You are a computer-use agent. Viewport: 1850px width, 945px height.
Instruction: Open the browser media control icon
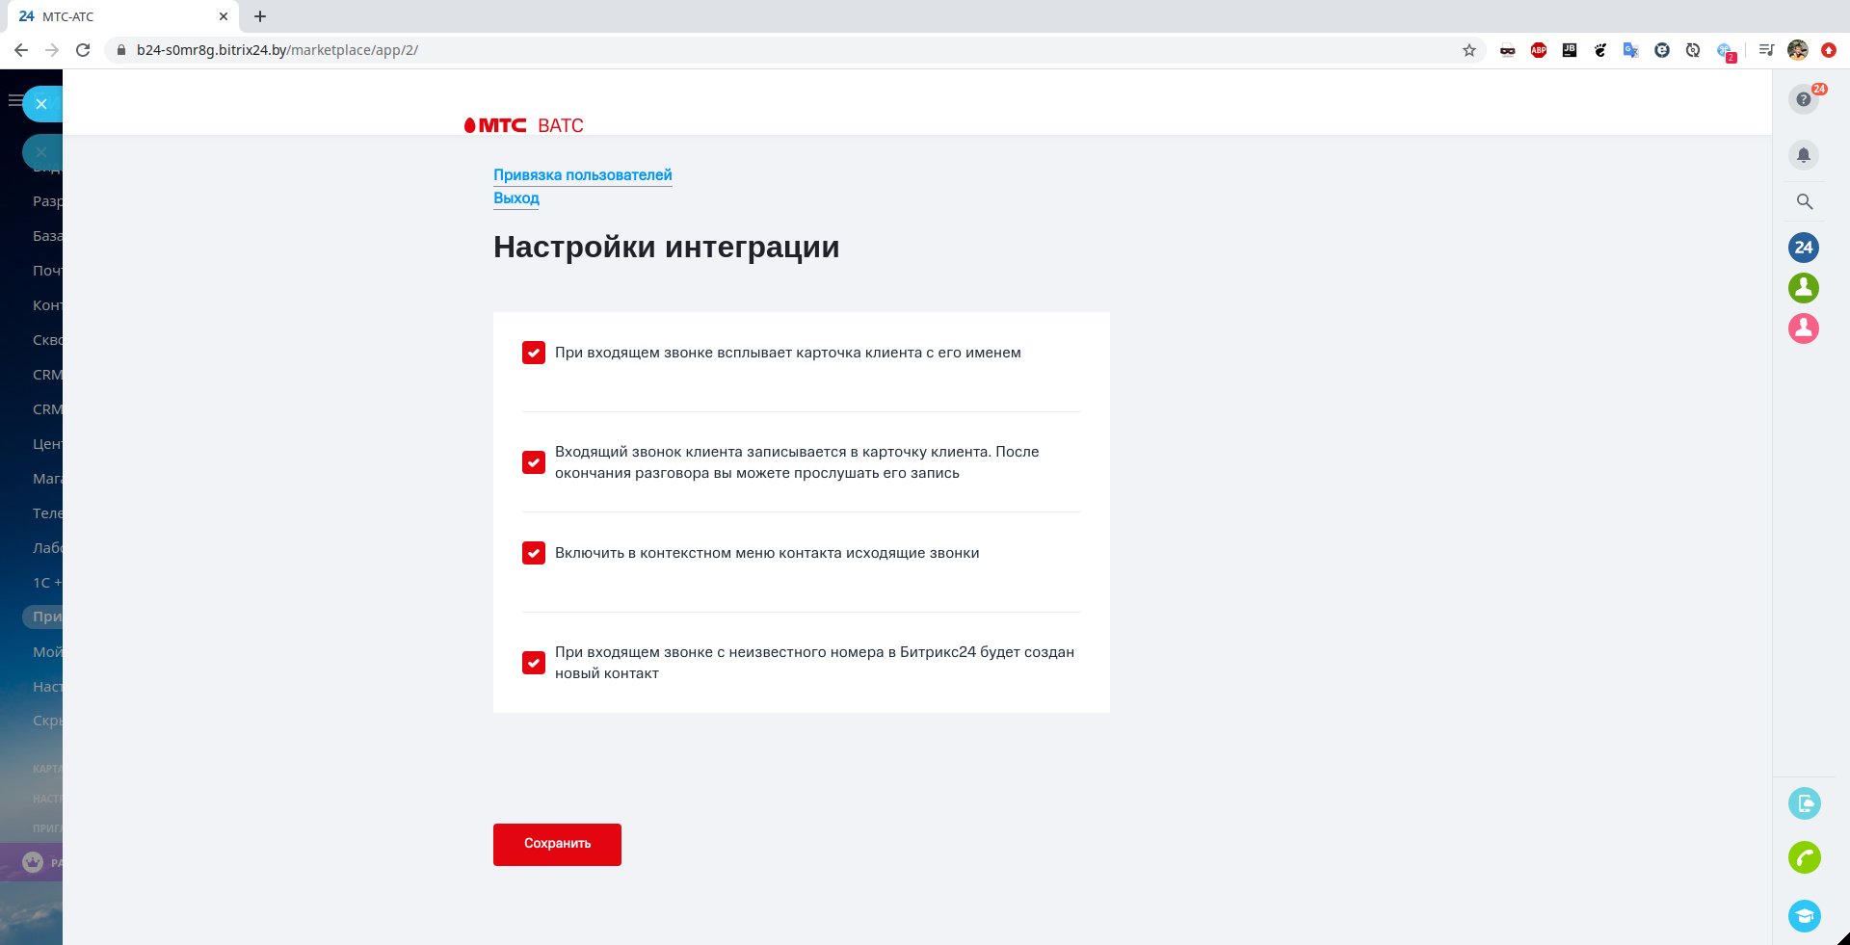[x=1766, y=50]
